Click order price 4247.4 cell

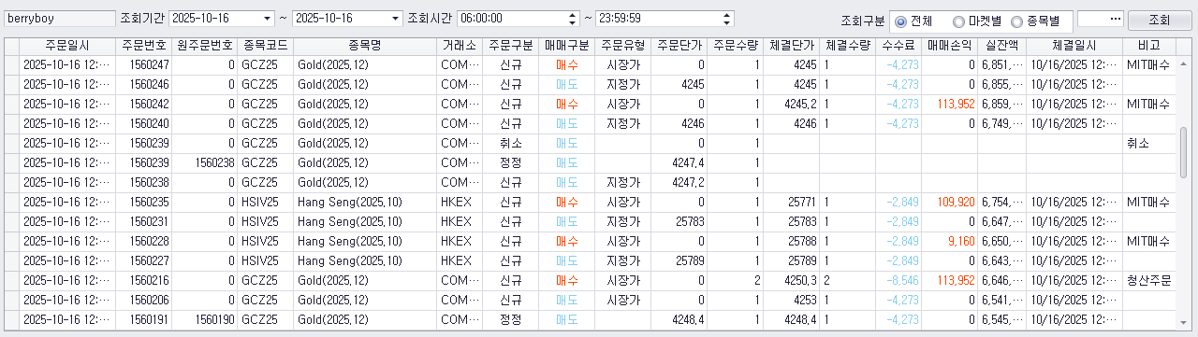pos(679,162)
